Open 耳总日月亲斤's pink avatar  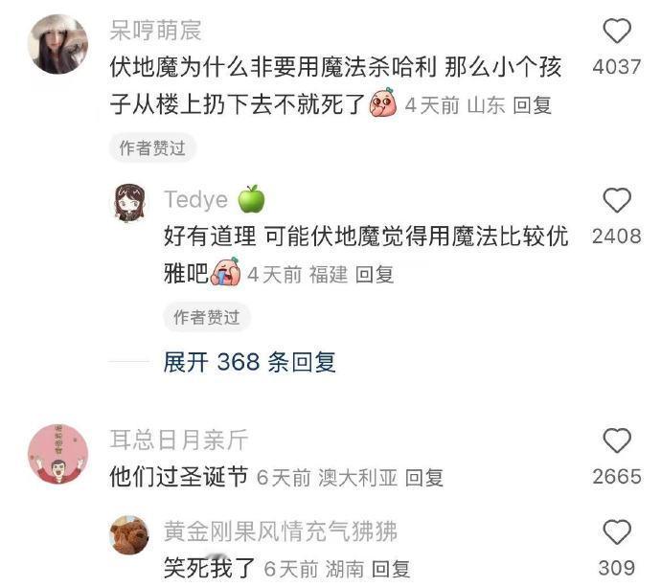point(57,454)
